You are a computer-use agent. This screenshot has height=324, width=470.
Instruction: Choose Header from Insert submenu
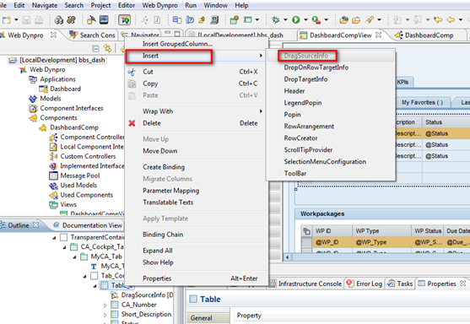coord(331,91)
